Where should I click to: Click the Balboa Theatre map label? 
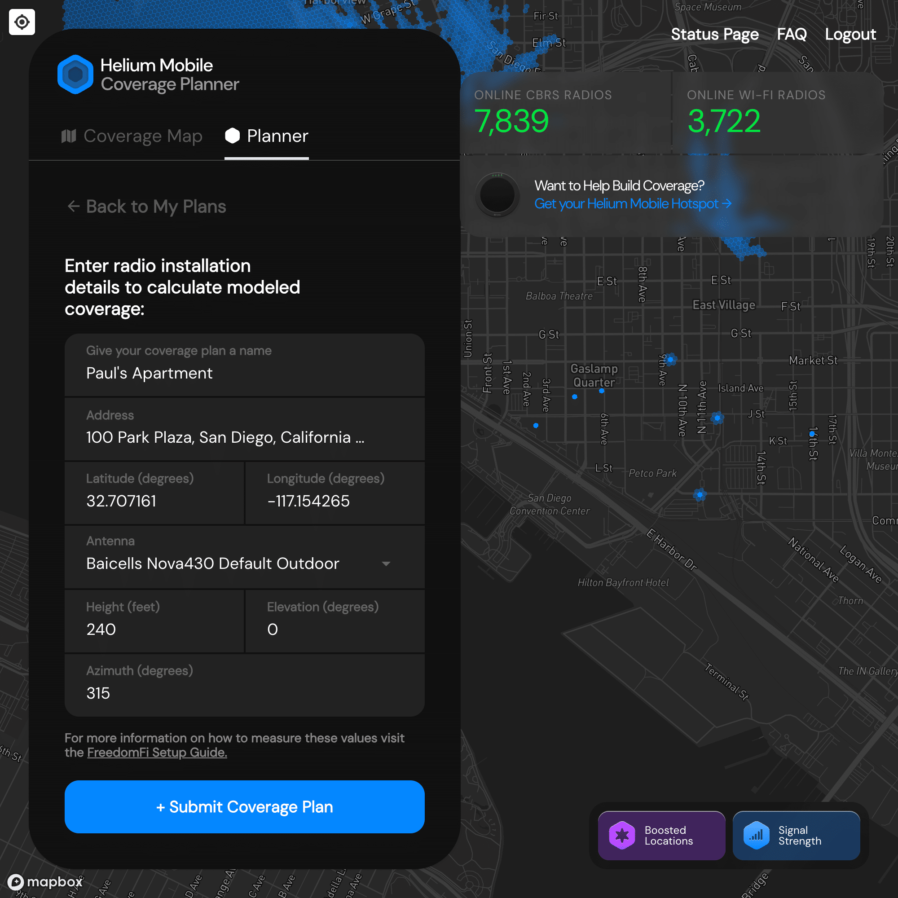(559, 296)
